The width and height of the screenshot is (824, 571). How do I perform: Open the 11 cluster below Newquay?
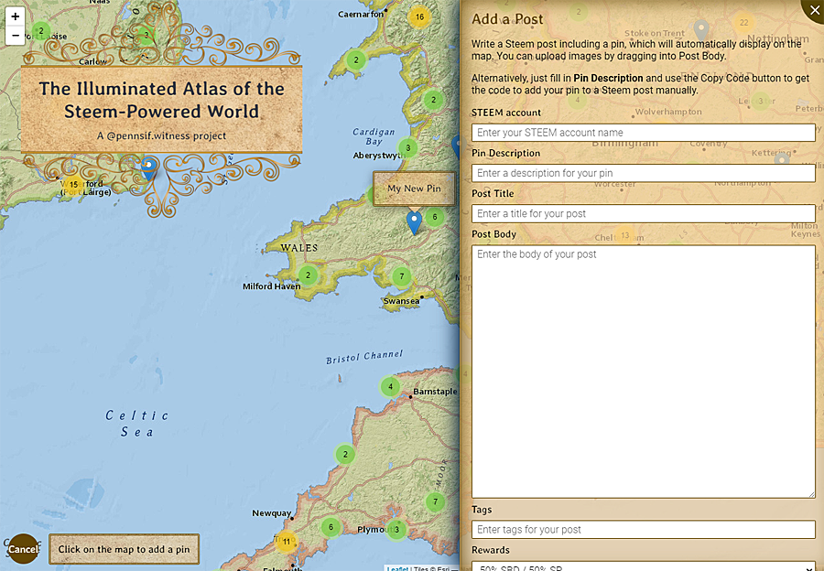click(x=287, y=541)
